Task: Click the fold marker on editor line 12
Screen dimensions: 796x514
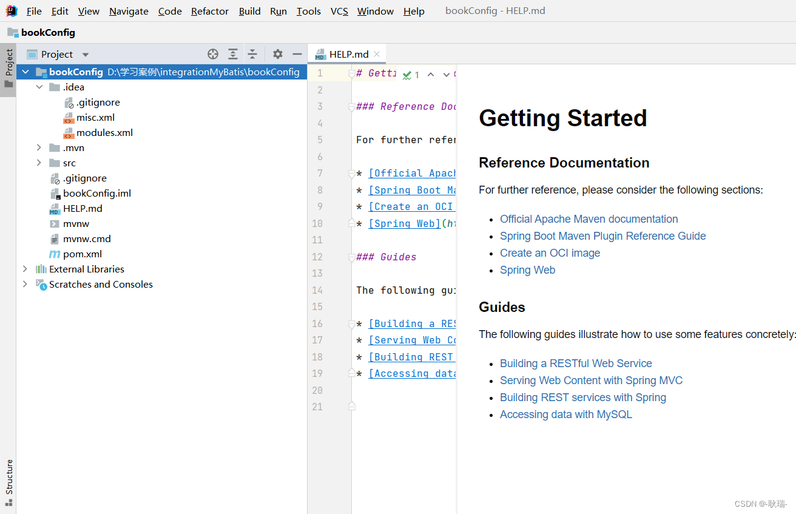Action: tap(351, 257)
